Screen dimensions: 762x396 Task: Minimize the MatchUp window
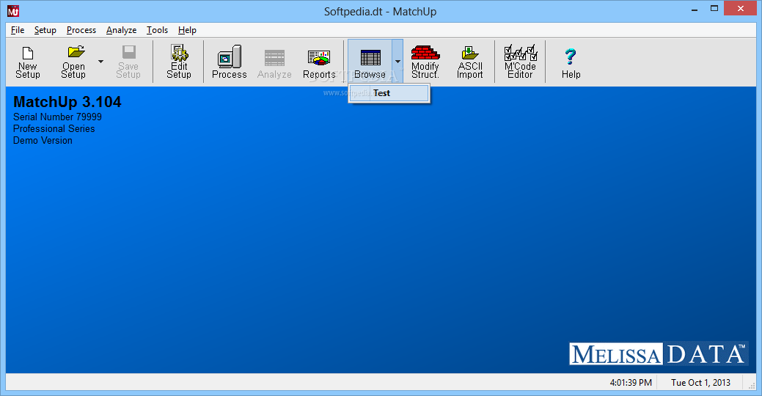coord(695,9)
